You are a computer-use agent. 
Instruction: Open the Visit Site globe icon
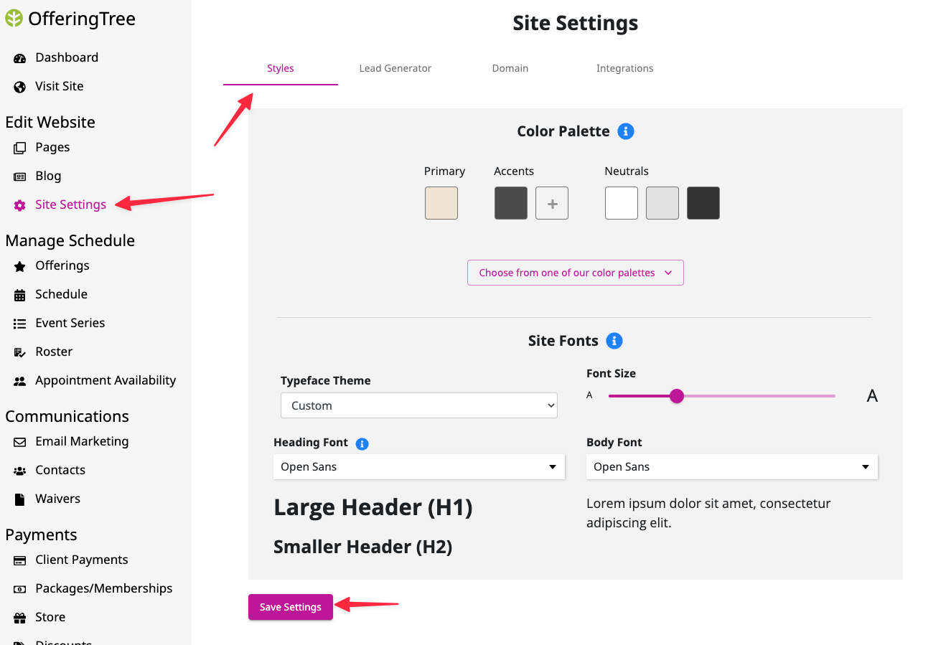point(20,87)
